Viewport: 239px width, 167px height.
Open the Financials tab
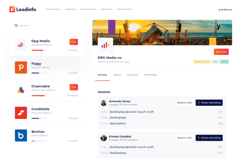click(150, 75)
